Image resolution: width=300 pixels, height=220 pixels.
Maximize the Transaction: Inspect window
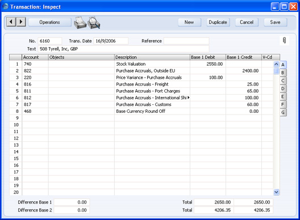click(x=284, y=7)
